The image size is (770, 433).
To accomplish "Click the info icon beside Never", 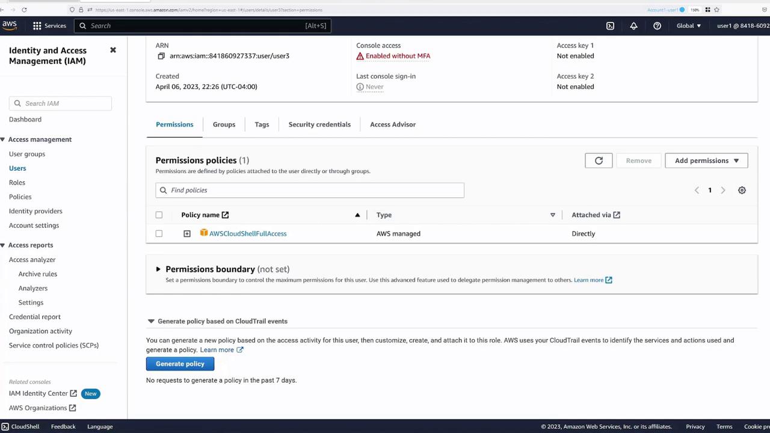I will click(360, 87).
